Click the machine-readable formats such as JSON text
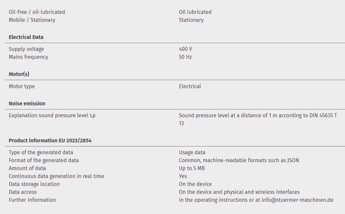Image resolution: width=345 pixels, height=214 pixels. [239, 160]
